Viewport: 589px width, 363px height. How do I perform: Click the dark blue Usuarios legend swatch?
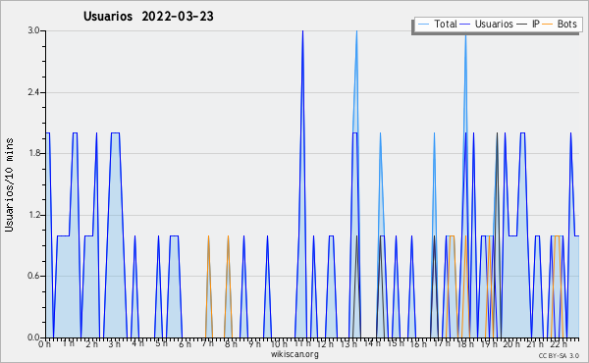(465, 24)
